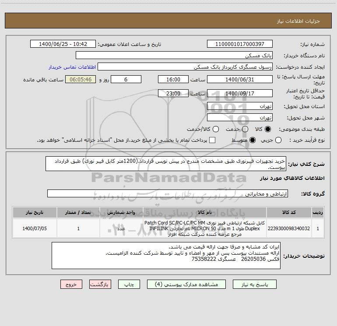Choose the متوسط purchase process radio
Screen dimensions: 337x326
[x=253, y=140]
